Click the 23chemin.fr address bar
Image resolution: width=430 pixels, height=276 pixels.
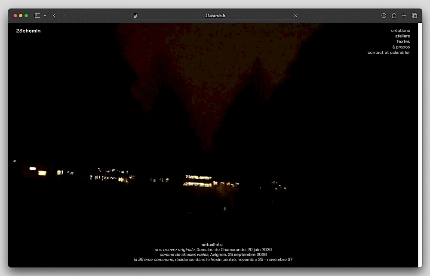[215, 16]
